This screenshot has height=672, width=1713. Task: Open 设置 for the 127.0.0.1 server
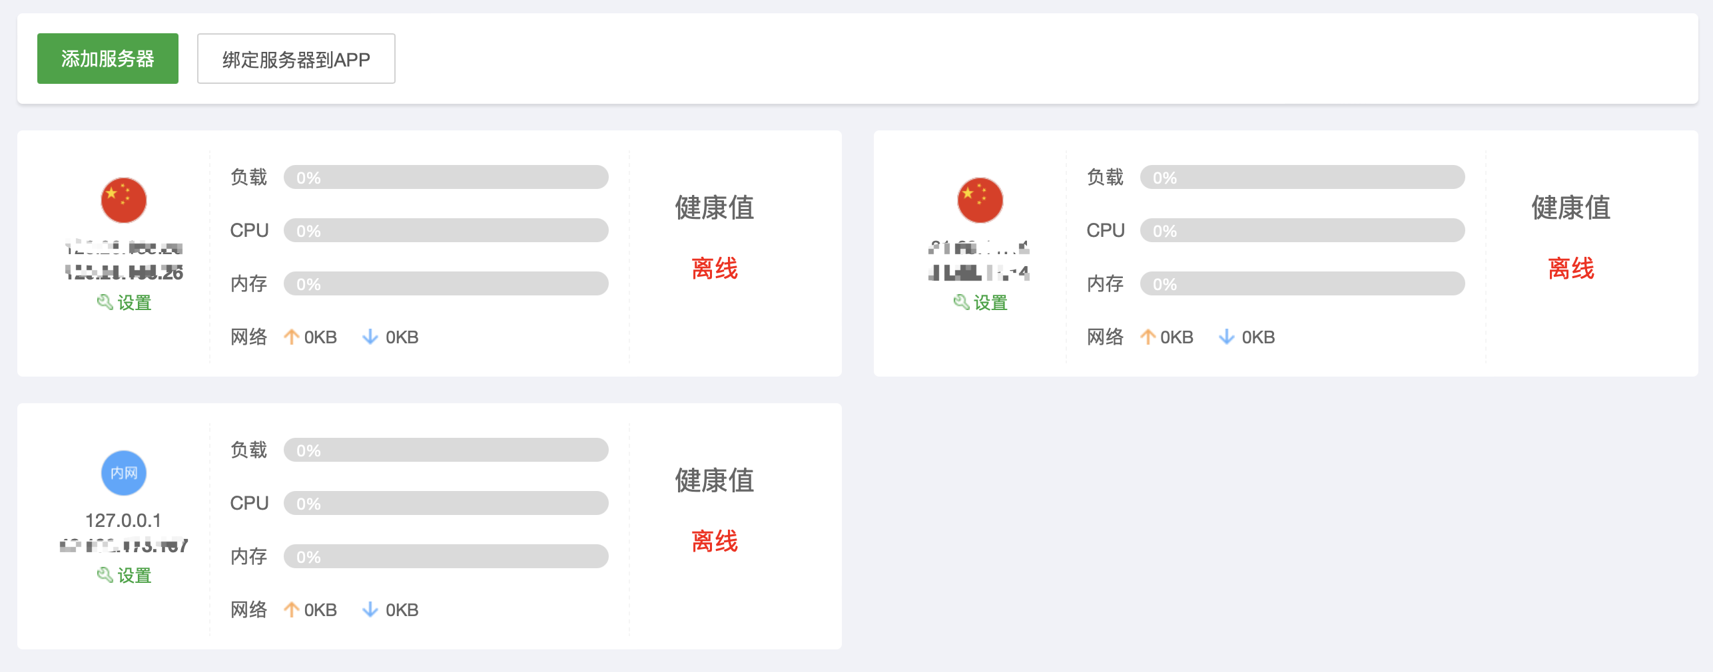tap(125, 576)
